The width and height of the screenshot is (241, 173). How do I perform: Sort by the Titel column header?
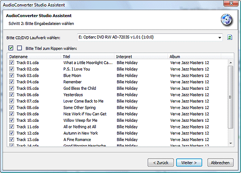click(x=88, y=56)
